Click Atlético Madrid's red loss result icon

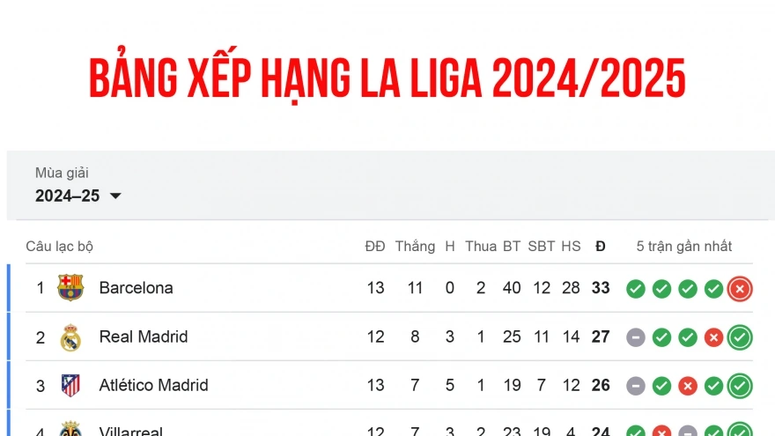point(688,386)
